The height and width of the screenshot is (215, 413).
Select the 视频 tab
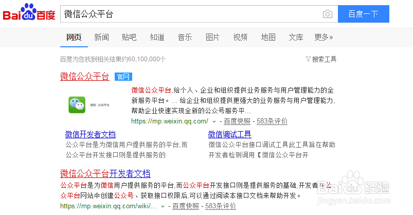[240, 38]
